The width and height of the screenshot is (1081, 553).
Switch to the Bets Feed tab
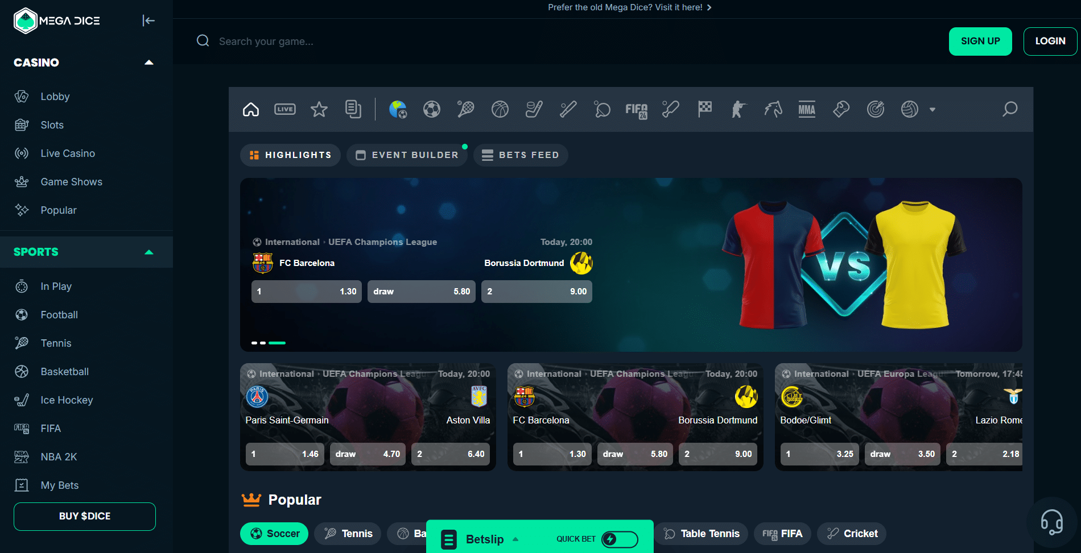point(521,155)
